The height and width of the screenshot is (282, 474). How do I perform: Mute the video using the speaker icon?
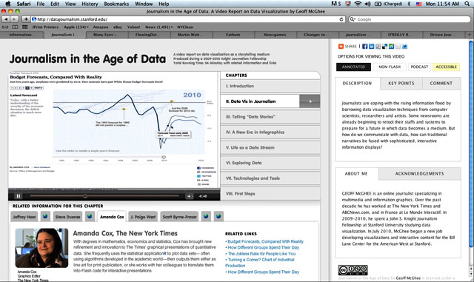tap(190, 196)
